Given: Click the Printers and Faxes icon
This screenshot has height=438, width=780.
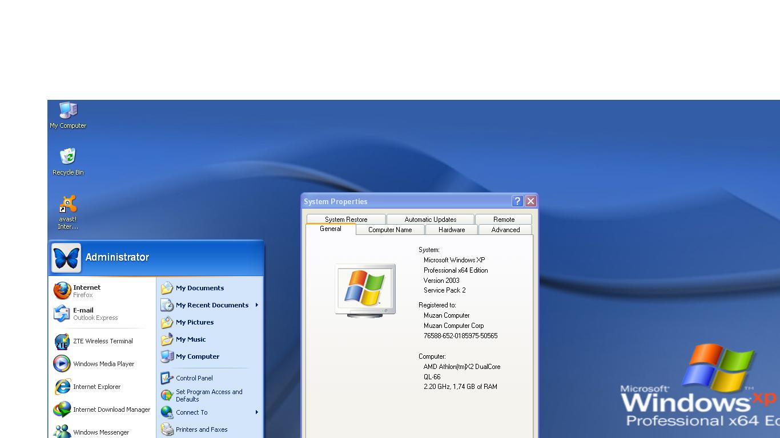Looking at the screenshot, I should 167,429.
